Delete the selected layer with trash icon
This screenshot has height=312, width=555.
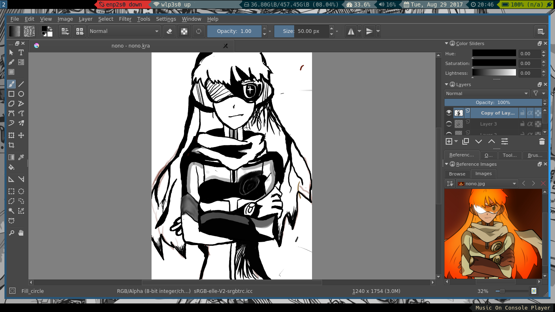click(542, 141)
